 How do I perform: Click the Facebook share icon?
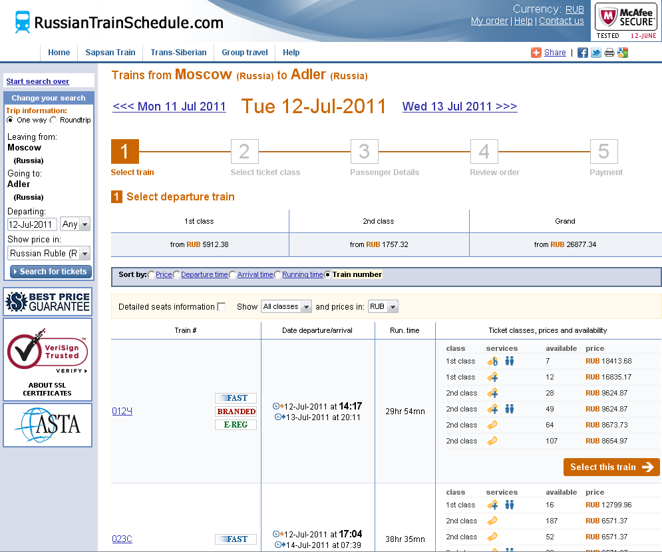point(582,53)
